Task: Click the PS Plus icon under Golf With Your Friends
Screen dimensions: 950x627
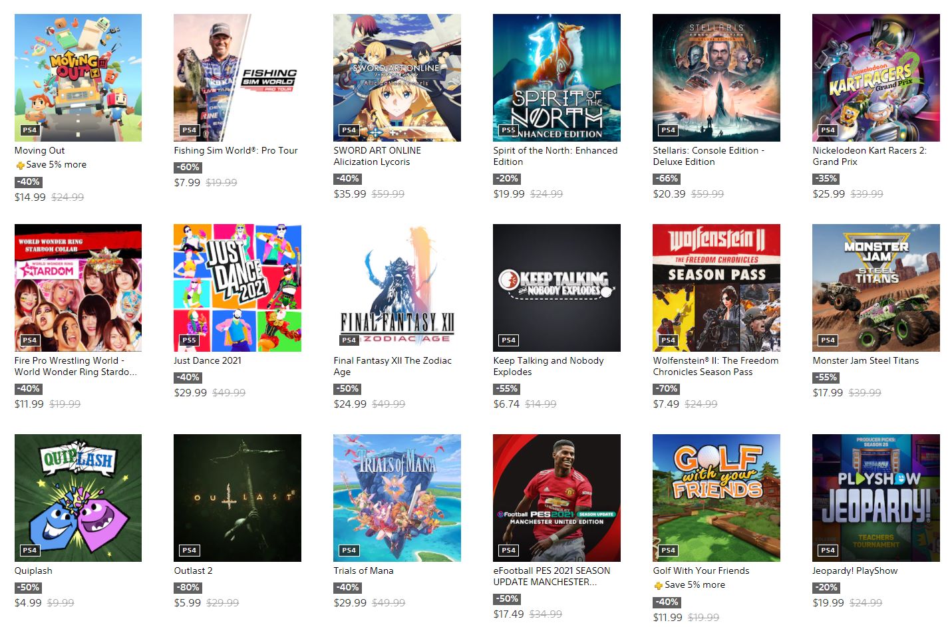Action: [659, 586]
